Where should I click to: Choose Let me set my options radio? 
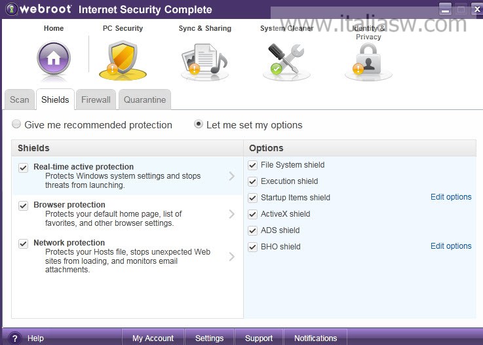pos(199,124)
